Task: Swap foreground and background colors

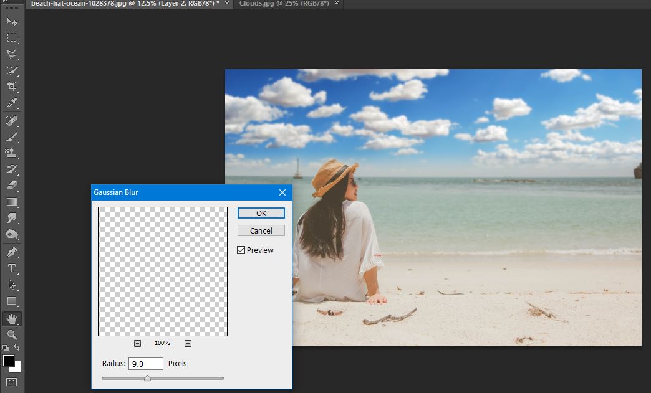Action: coord(17,348)
